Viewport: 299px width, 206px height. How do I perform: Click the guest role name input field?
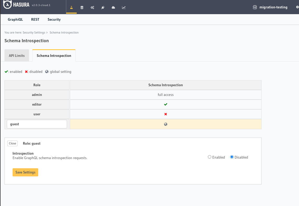pyautogui.click(x=37, y=124)
